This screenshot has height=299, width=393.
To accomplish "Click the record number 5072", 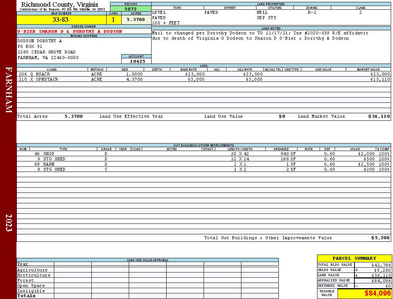I will (131, 9).
